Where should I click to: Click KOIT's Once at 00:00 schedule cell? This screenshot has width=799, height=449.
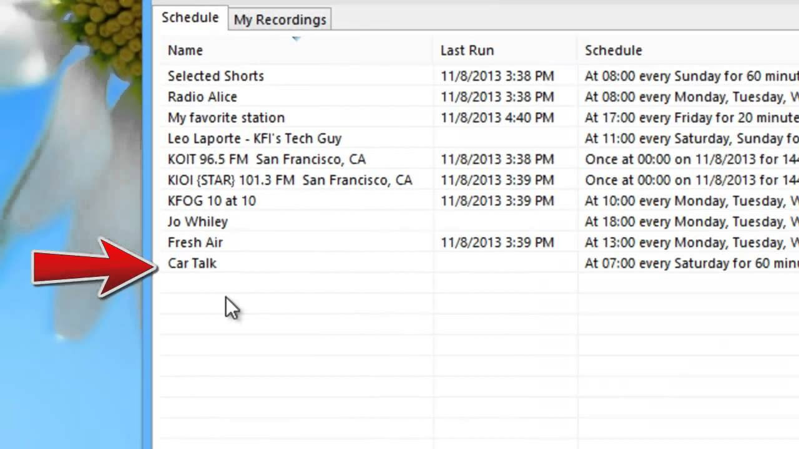[x=692, y=159]
